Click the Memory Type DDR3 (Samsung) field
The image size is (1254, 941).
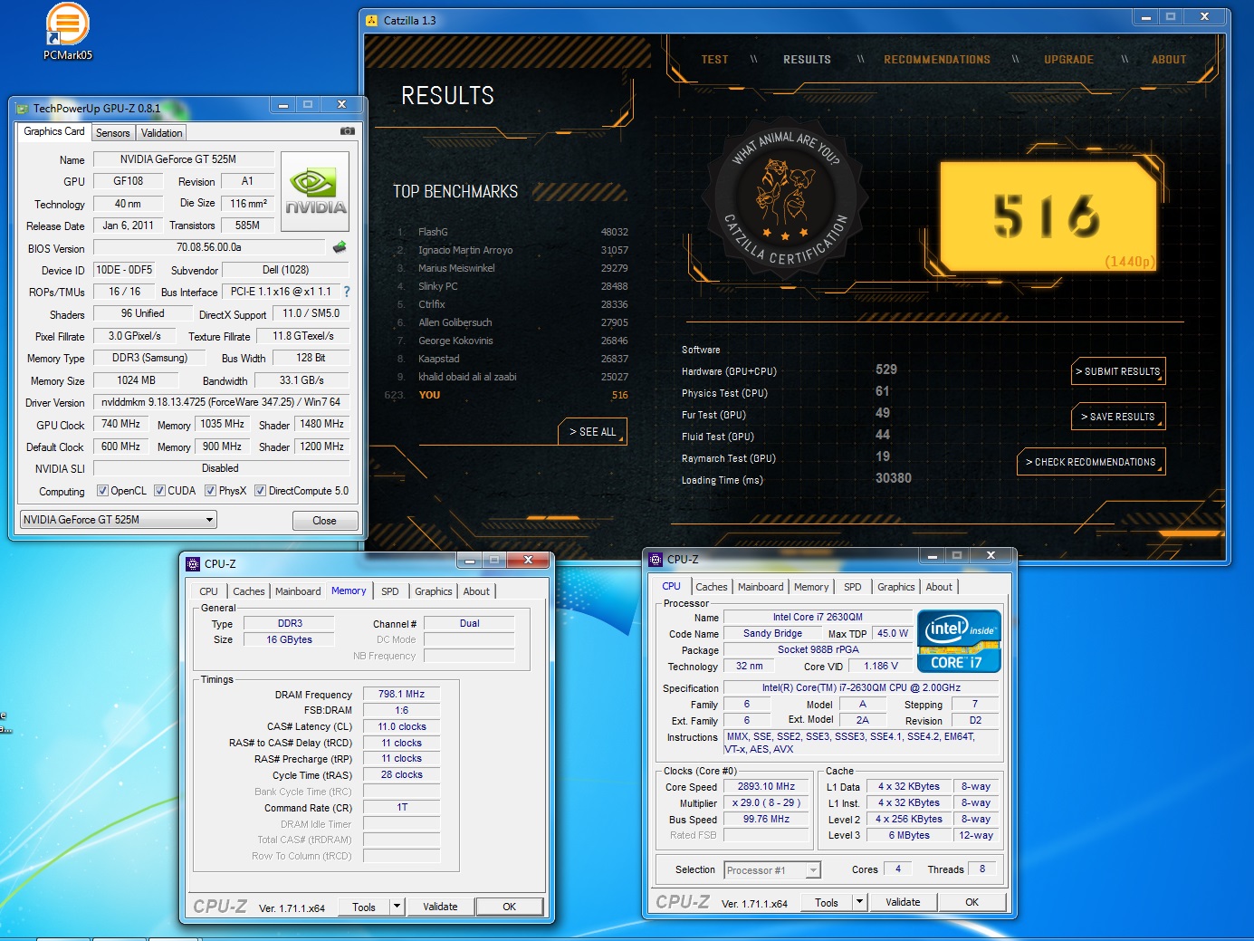click(149, 358)
